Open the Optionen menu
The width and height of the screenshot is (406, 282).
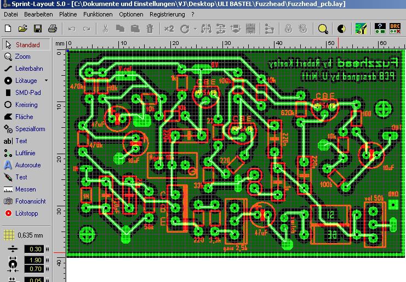(131, 14)
